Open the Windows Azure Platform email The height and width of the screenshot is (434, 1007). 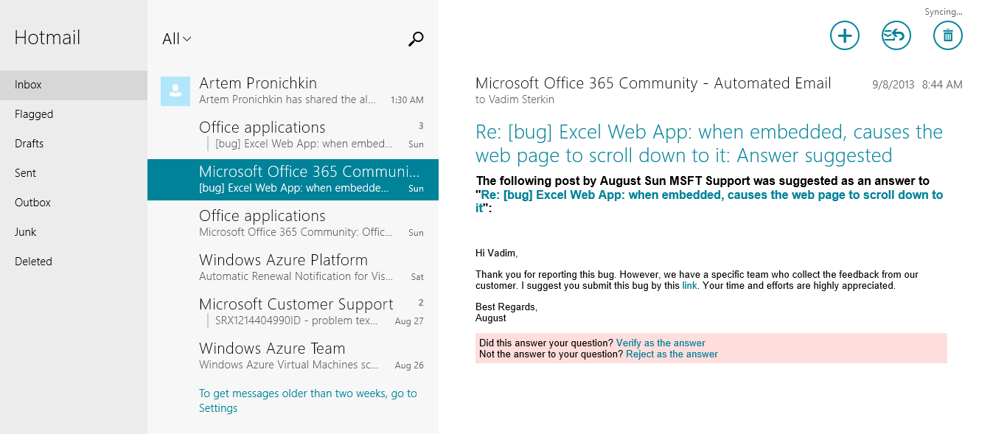tap(293, 268)
